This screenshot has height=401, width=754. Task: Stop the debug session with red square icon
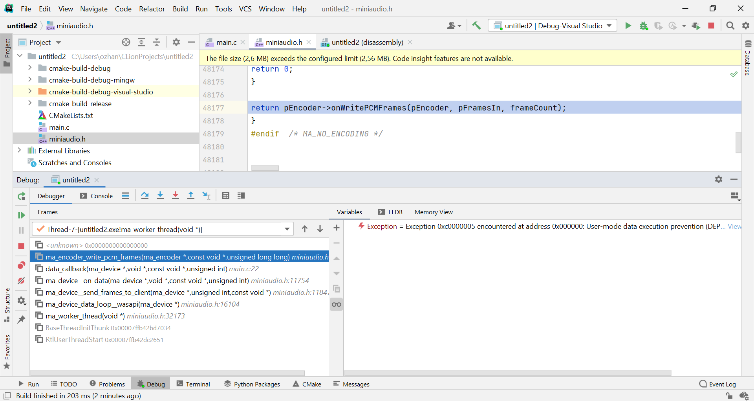[x=21, y=246]
